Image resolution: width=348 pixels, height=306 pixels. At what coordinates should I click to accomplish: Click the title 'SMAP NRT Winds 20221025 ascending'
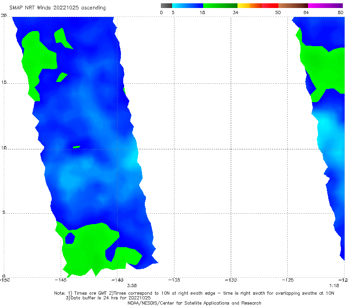click(x=57, y=8)
